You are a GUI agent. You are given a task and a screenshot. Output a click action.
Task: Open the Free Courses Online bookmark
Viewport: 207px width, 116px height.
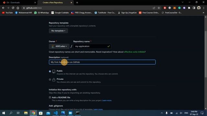[149, 13]
